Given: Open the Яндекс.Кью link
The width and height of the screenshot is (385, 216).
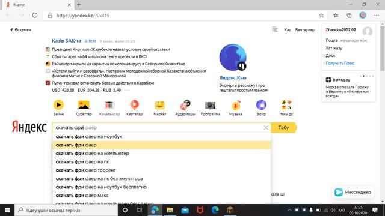Looking at the screenshot, I should pyautogui.click(x=233, y=78).
